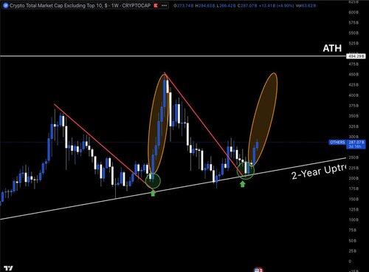369x272 pixels.
Task: Select the projected orange ellipse at right
Action: 263,119
